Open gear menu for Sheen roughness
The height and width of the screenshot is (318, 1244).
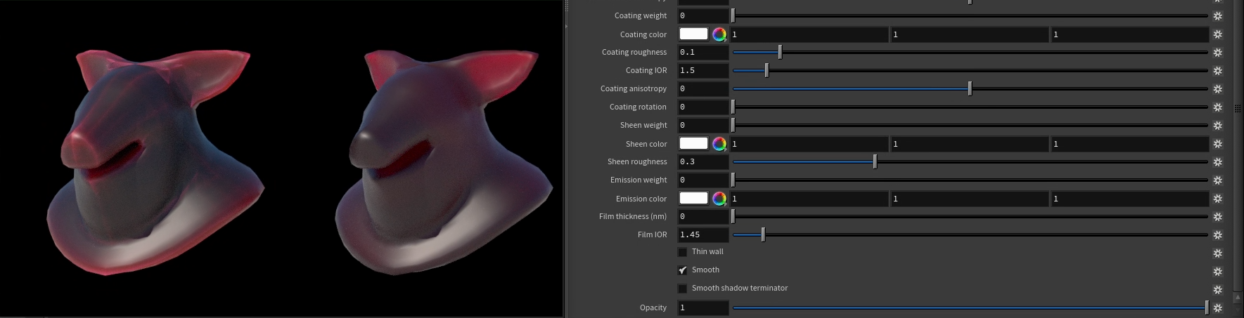click(x=1218, y=162)
